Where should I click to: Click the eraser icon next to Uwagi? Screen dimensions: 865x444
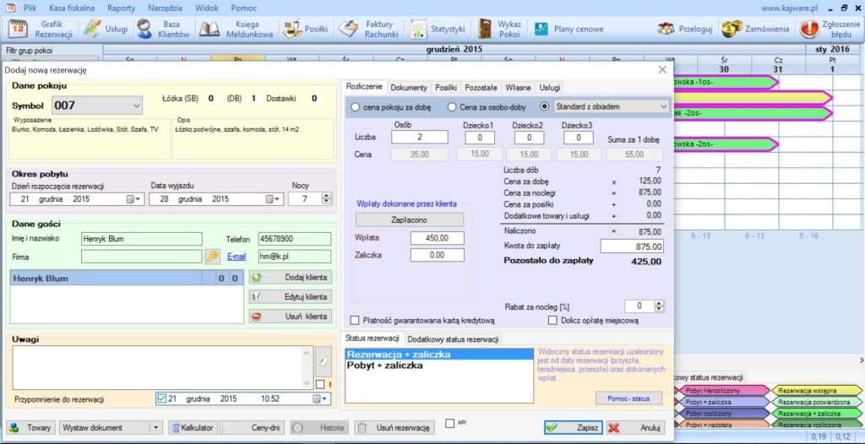click(324, 360)
